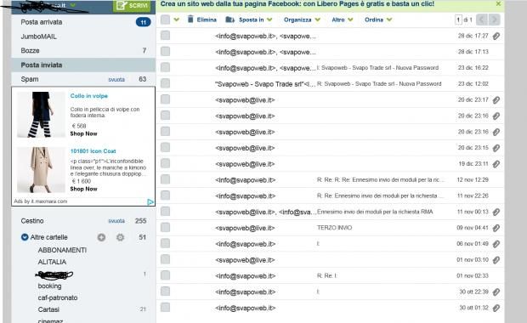Click attachment icon on 19 dic 23:11 message

tap(496, 164)
